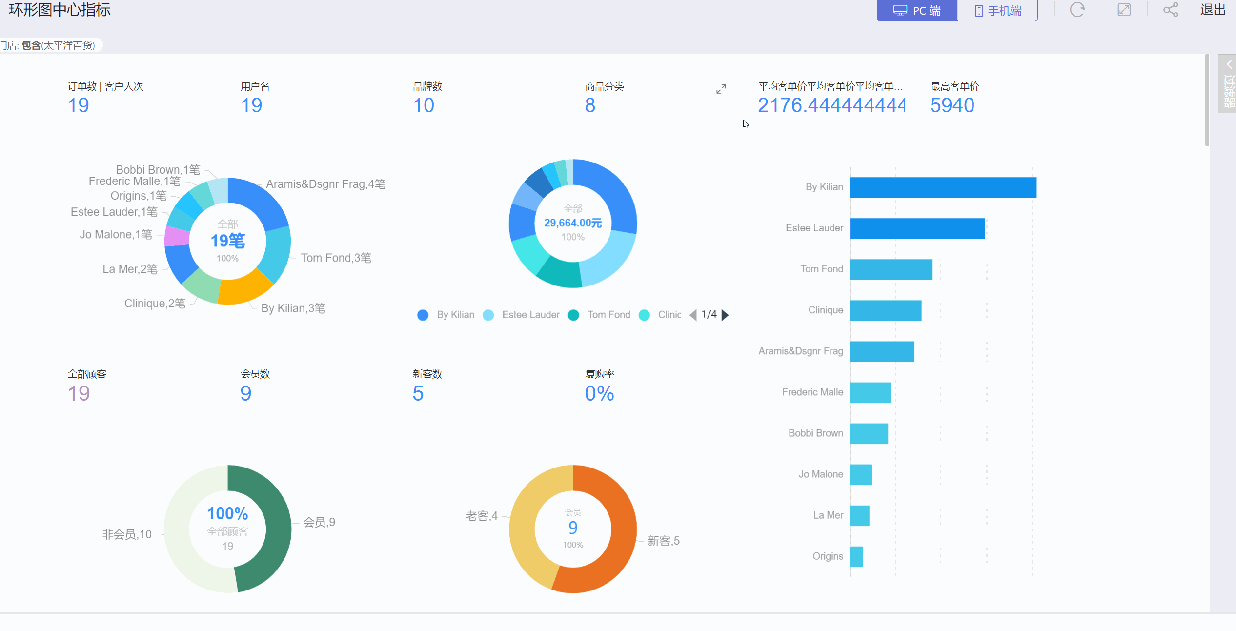Go to the next legend page
1236x631 pixels.
click(725, 315)
